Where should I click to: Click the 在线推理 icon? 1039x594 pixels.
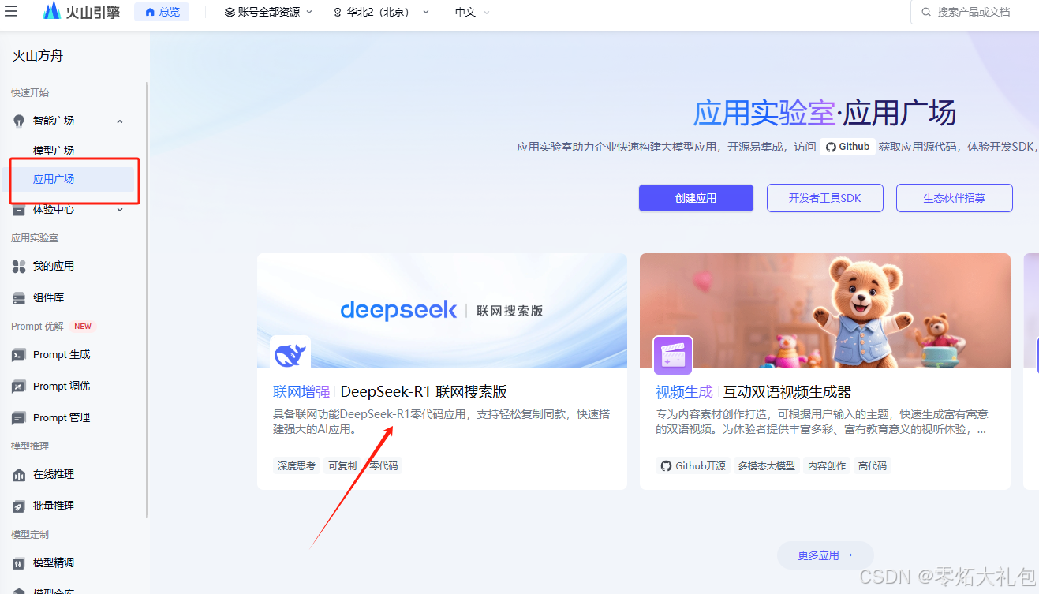19,475
